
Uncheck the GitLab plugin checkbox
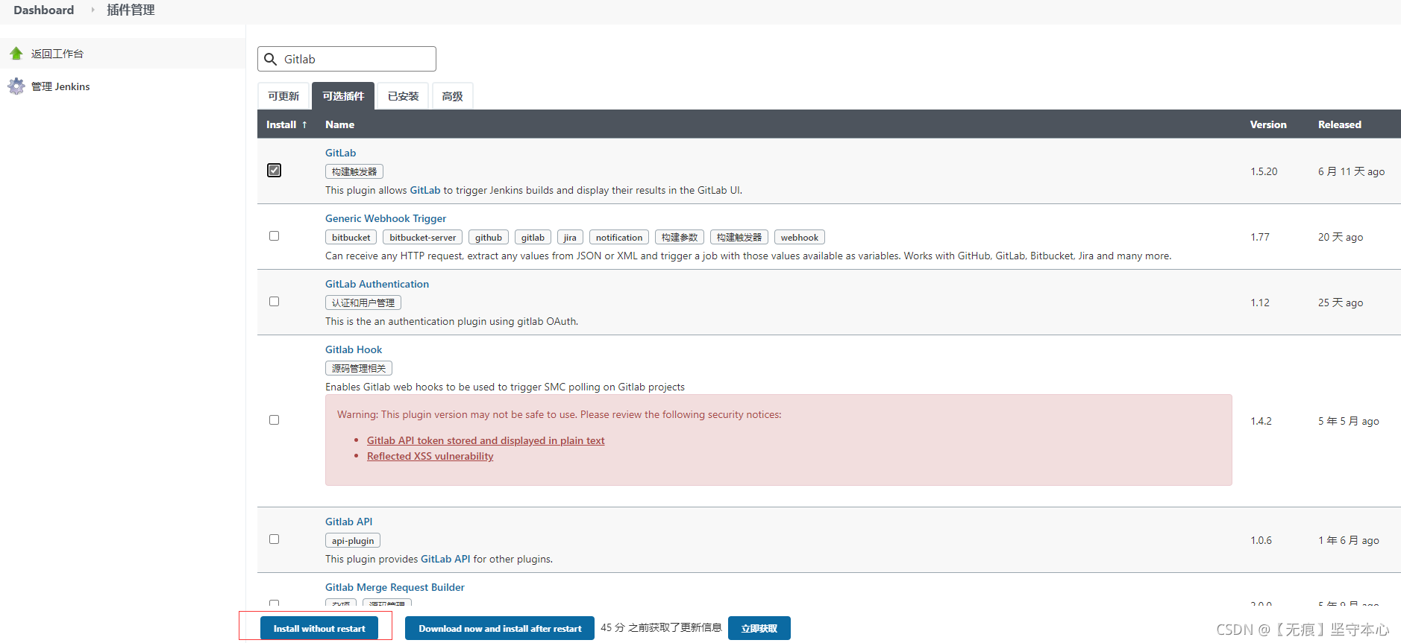click(x=275, y=171)
